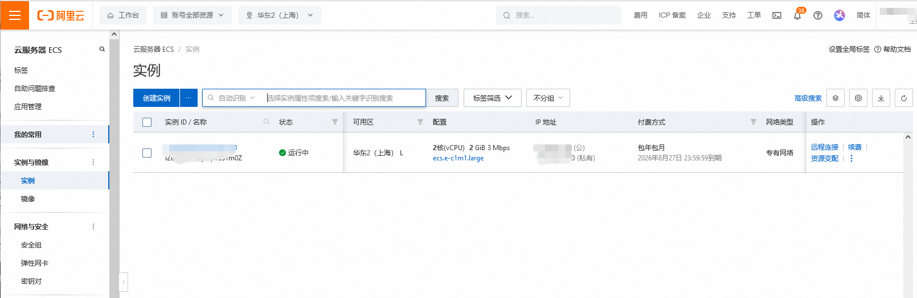
Task: Open 工作台 workbench
Action: tap(123, 15)
